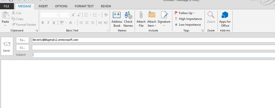Click the Grow Font icon
275x108 pixels.
pyautogui.click(x=73, y=15)
